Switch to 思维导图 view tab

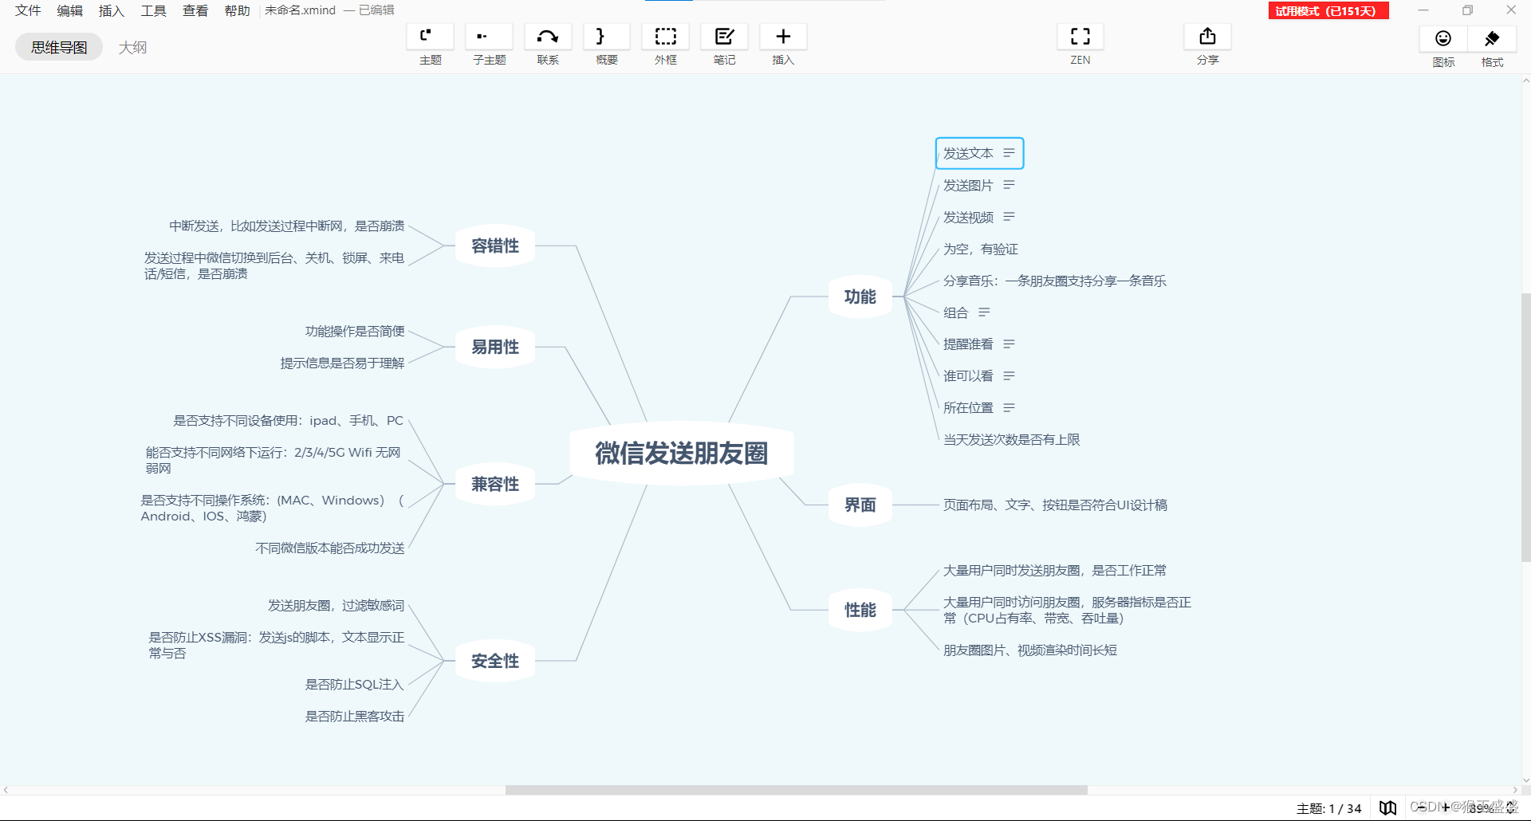click(x=59, y=47)
